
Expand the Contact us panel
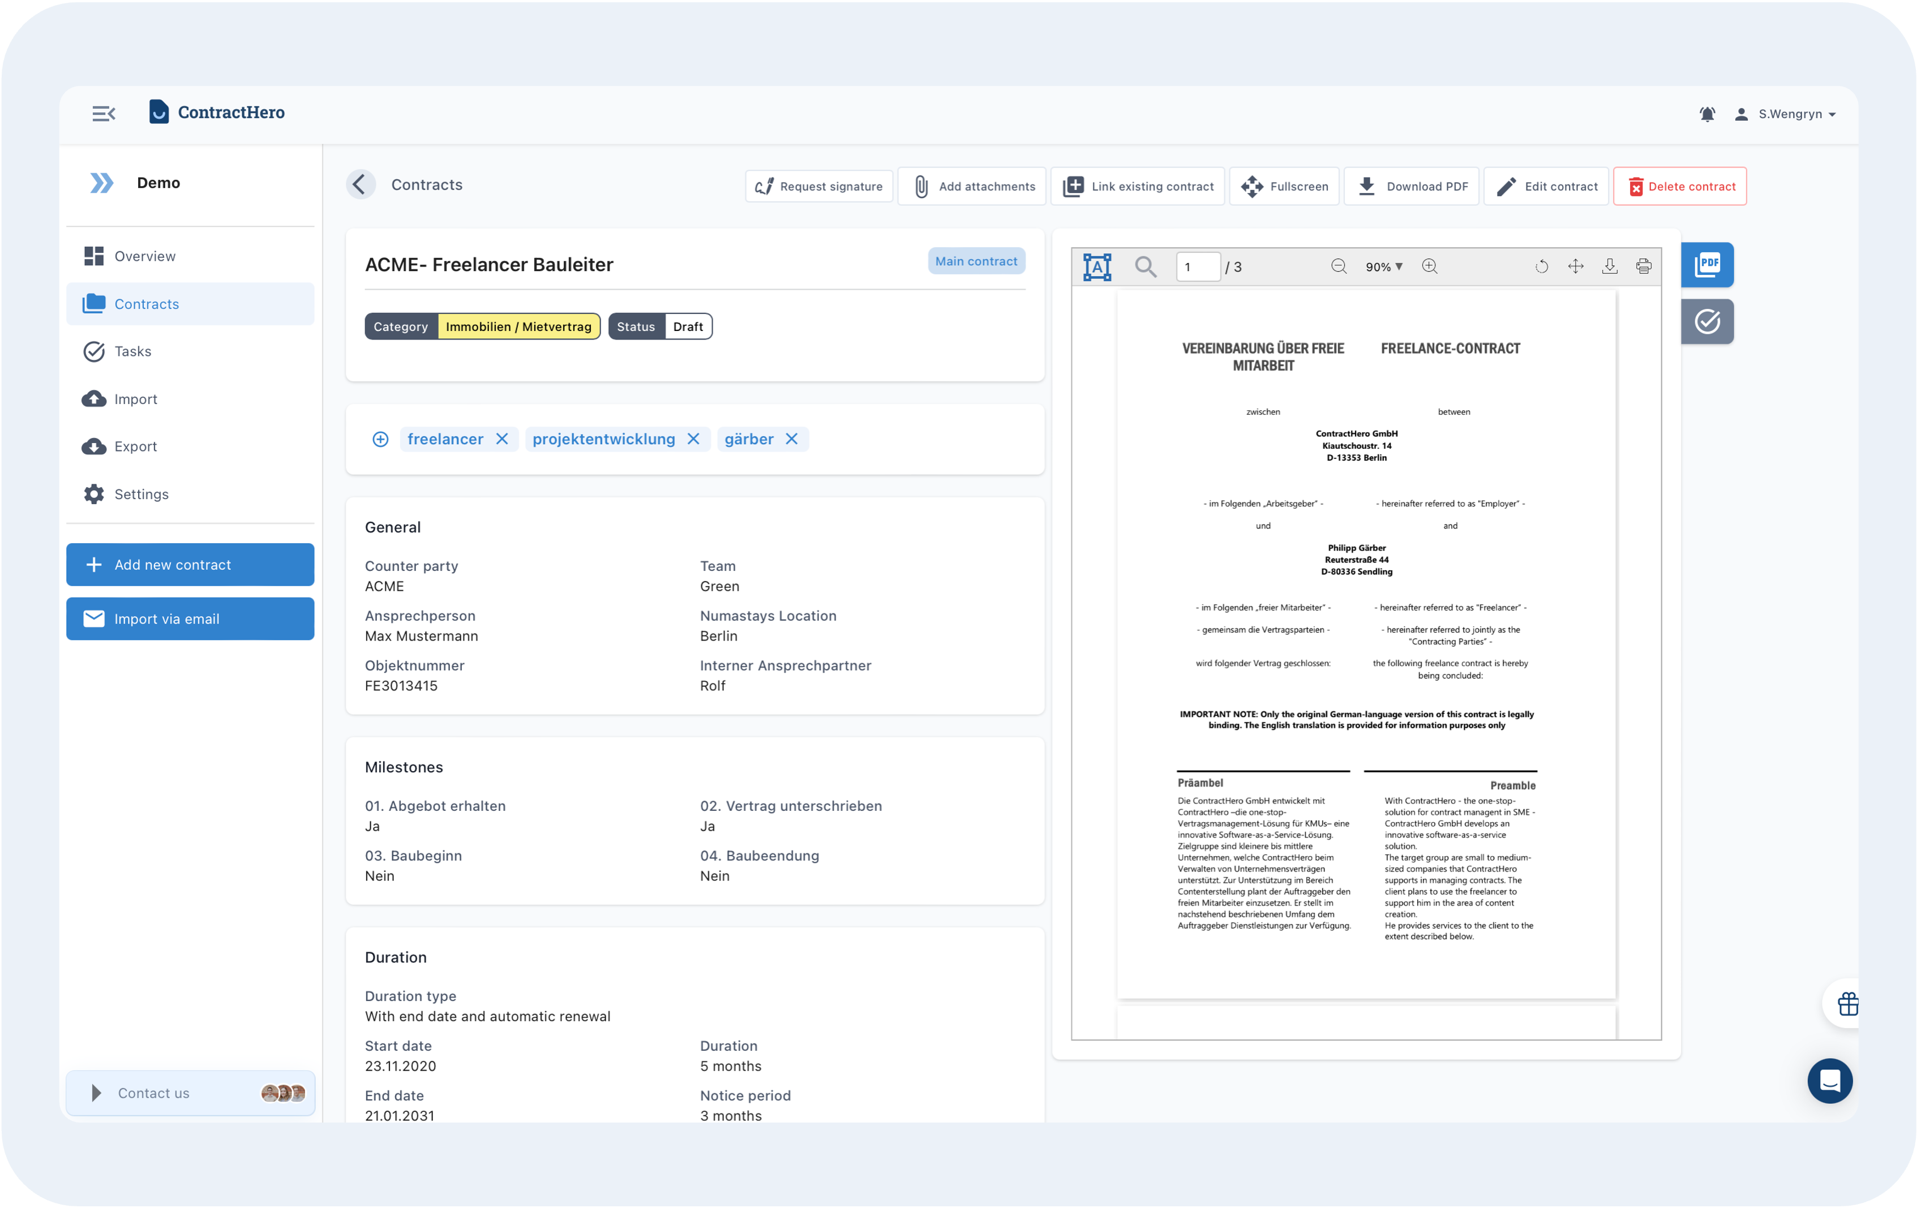[x=190, y=1093]
